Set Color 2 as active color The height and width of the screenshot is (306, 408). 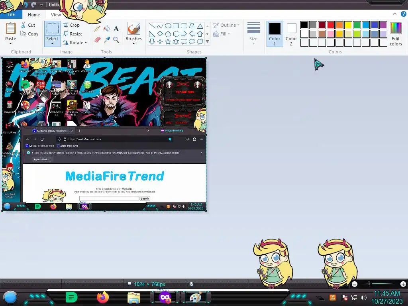click(291, 34)
